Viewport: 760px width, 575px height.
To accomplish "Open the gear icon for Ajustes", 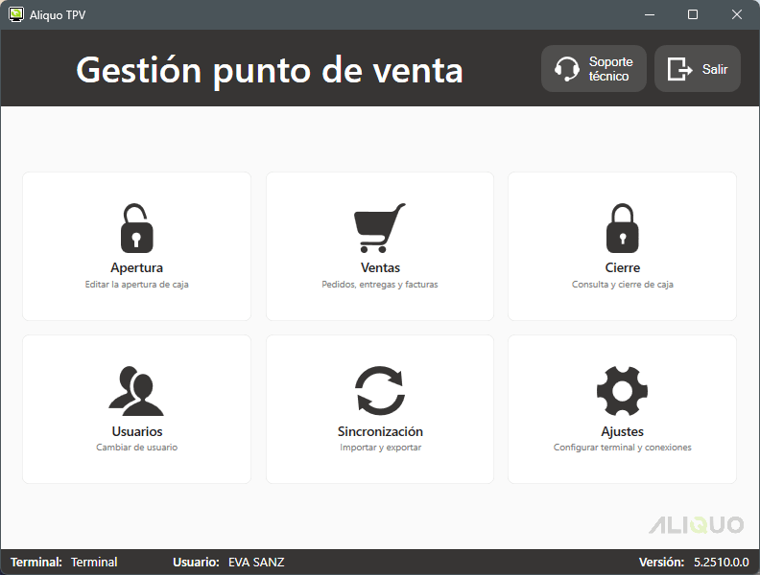I will (x=622, y=391).
